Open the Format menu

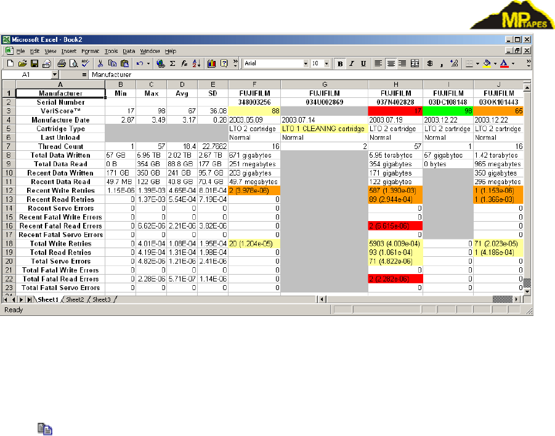pos(91,51)
